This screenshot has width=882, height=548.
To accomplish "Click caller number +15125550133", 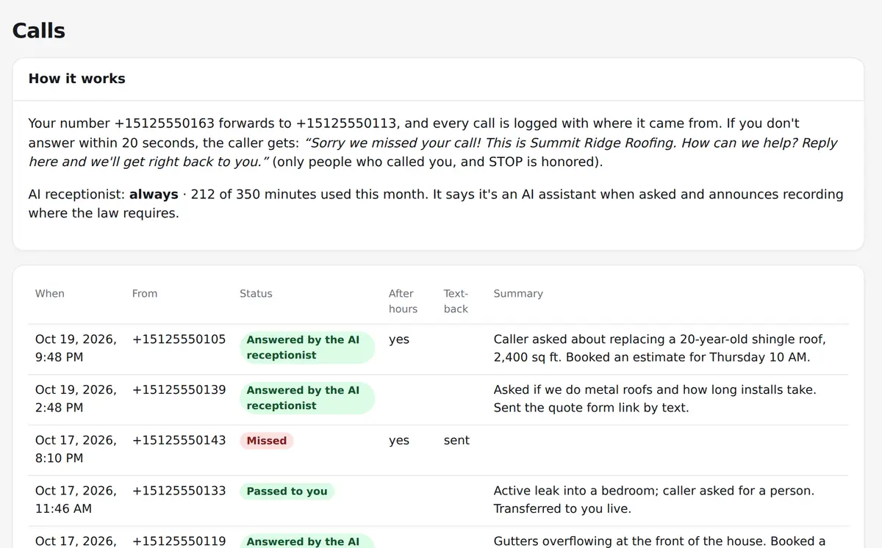I will point(179,491).
